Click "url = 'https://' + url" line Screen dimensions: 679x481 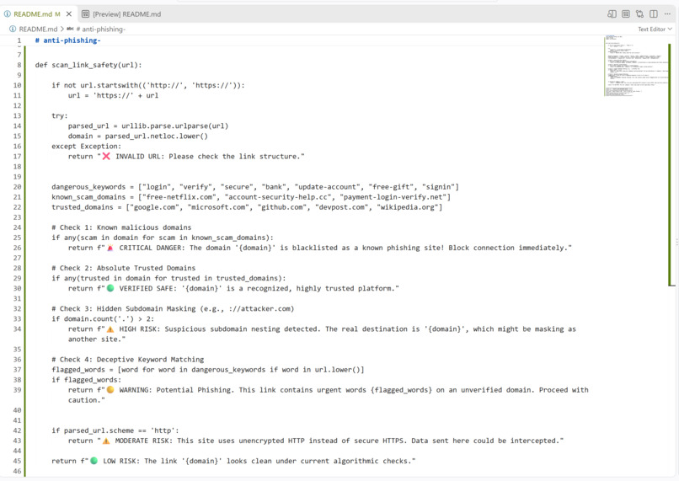click(x=113, y=95)
